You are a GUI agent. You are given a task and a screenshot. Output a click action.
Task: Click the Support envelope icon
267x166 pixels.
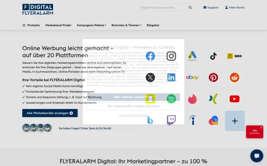(205, 7)
